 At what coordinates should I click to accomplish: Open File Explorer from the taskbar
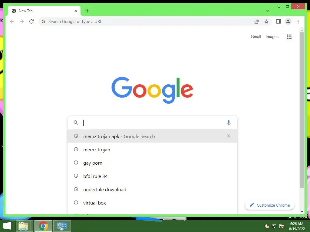[x=23, y=226]
